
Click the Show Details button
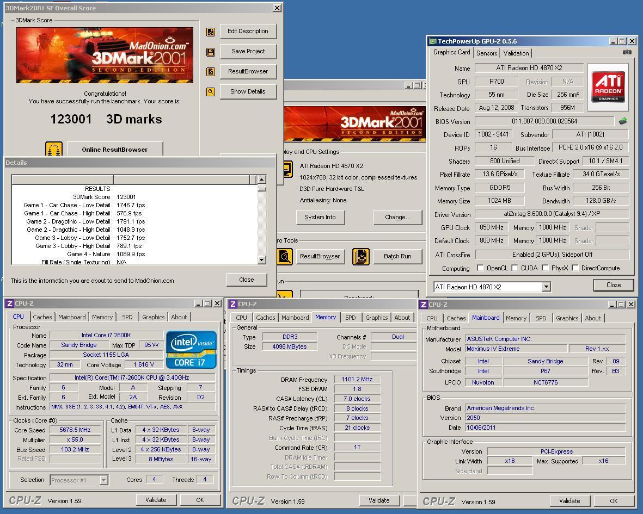248,91
